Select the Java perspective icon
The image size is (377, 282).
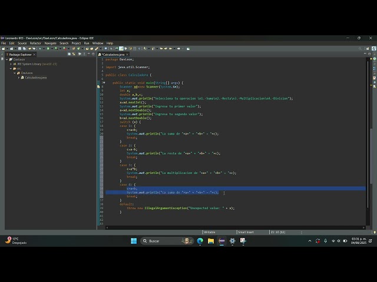coord(374,49)
